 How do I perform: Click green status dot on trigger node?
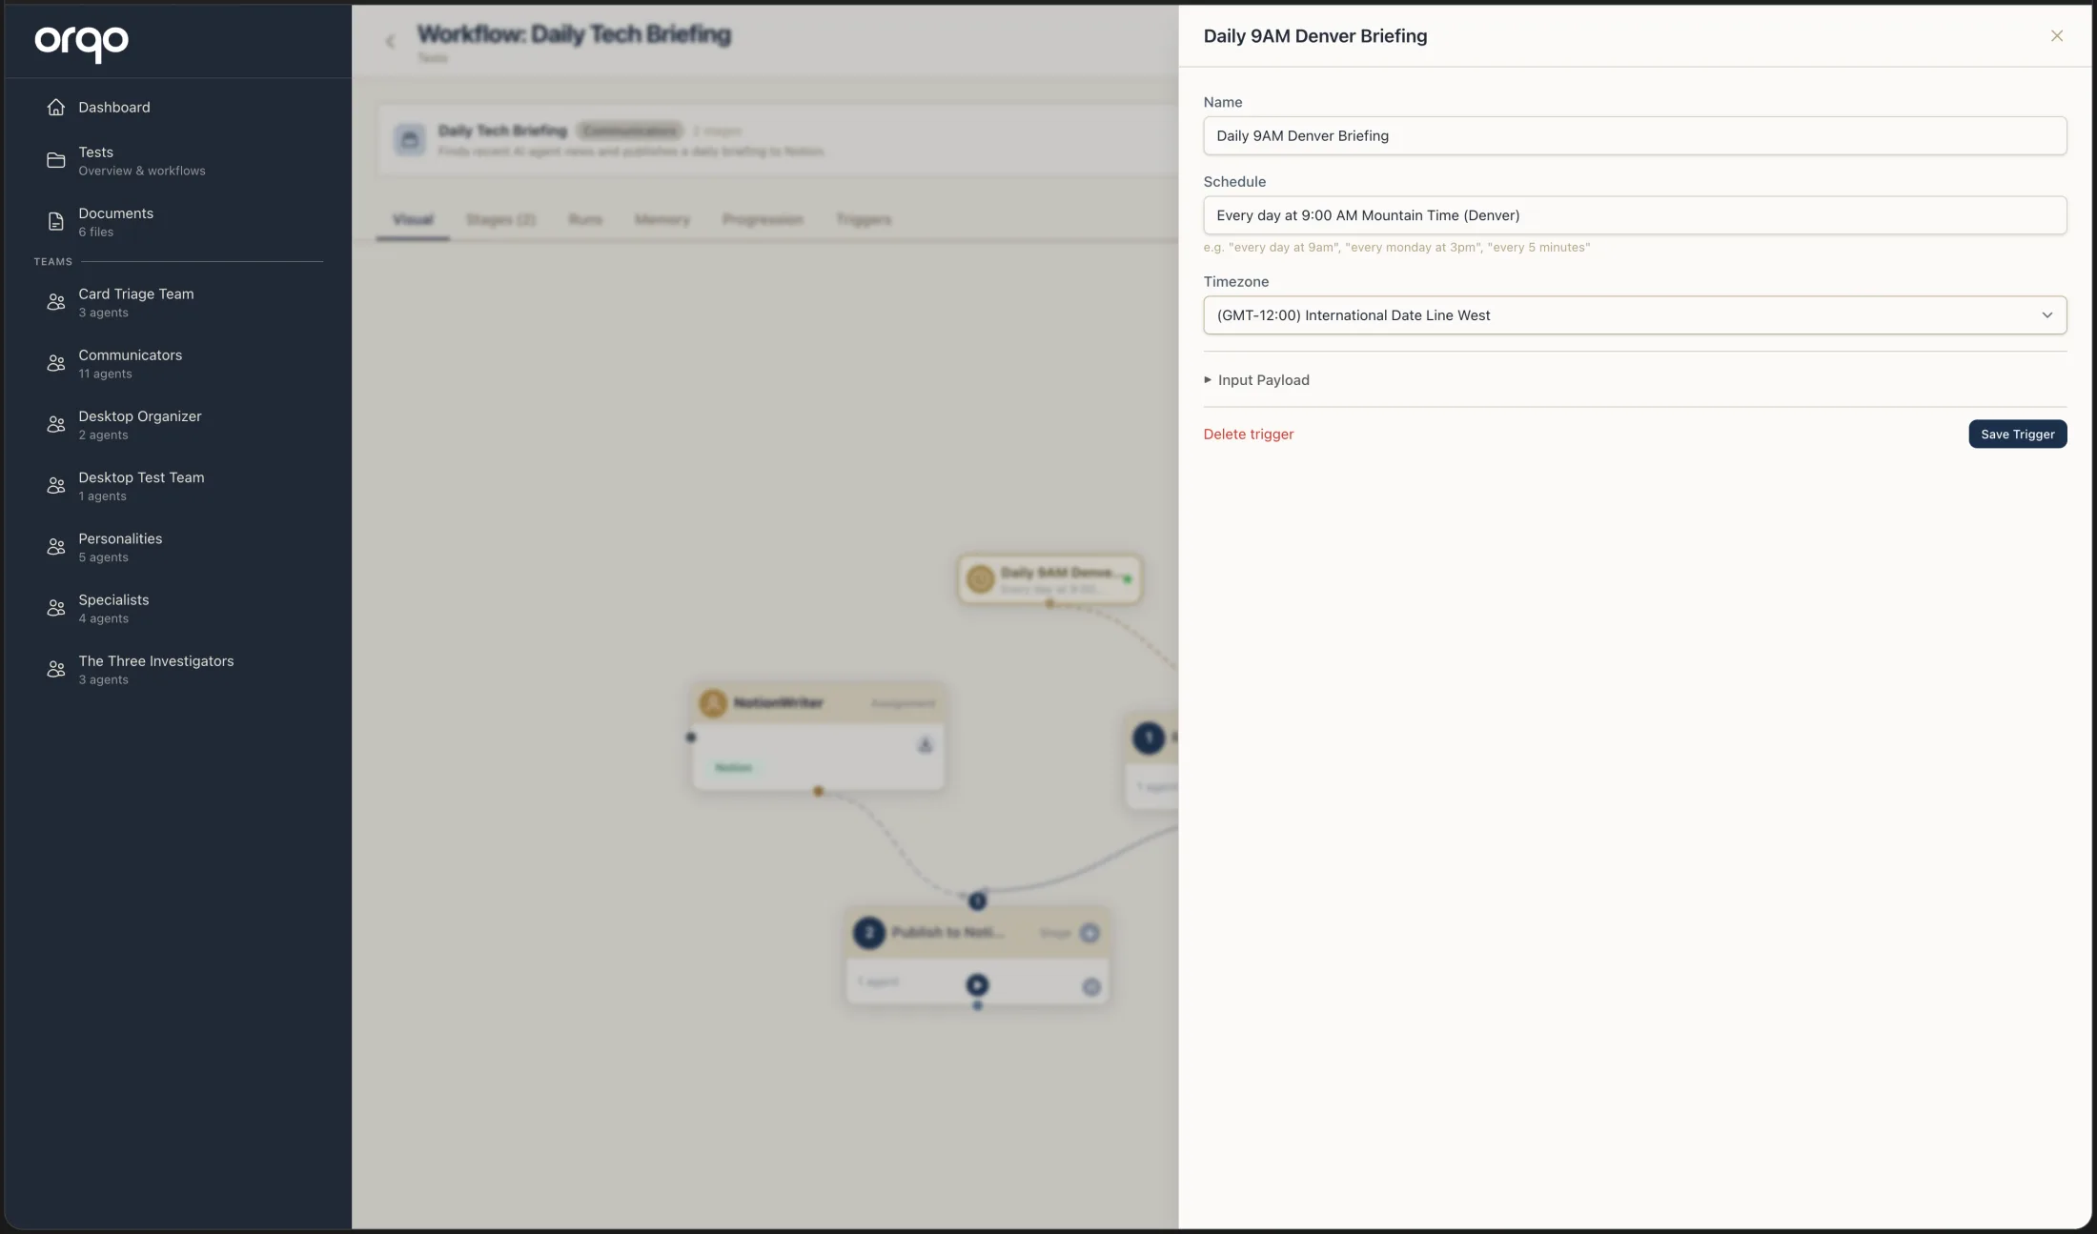pyautogui.click(x=1128, y=578)
